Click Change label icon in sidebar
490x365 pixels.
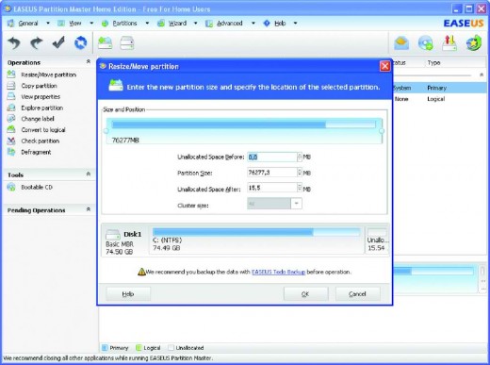tap(11, 119)
